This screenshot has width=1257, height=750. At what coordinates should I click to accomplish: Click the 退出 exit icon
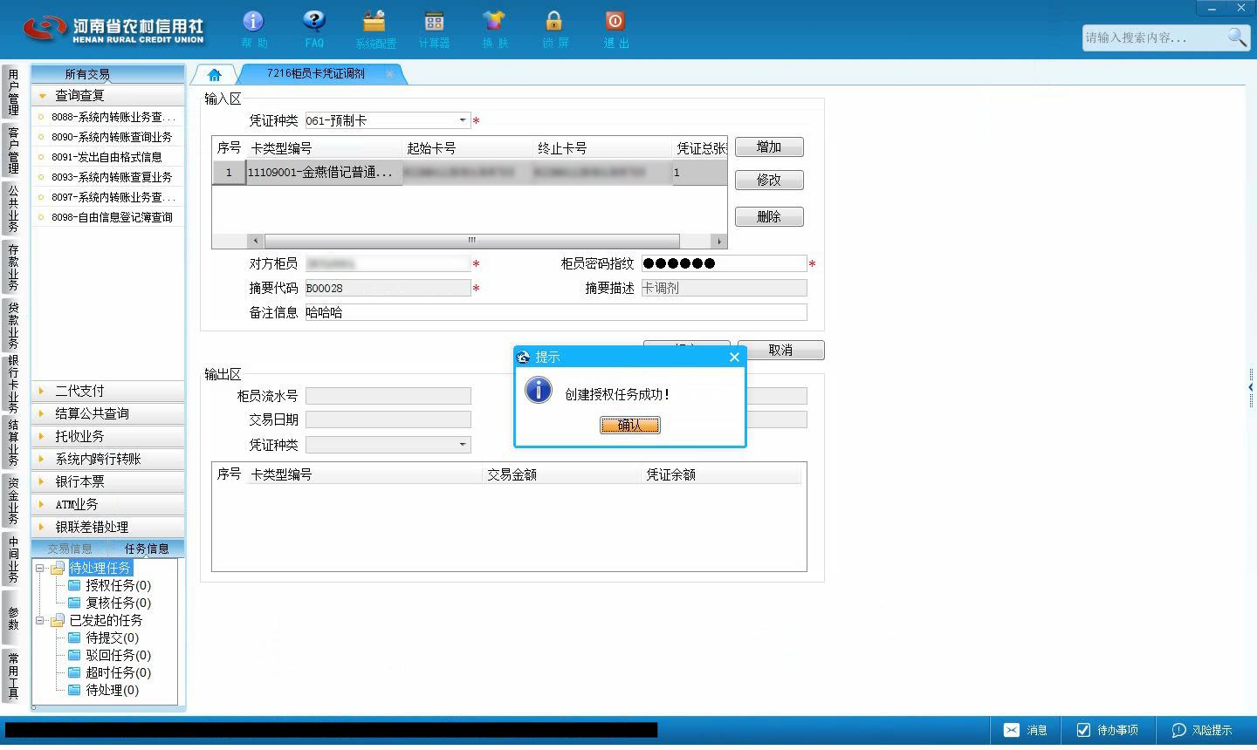(x=615, y=29)
